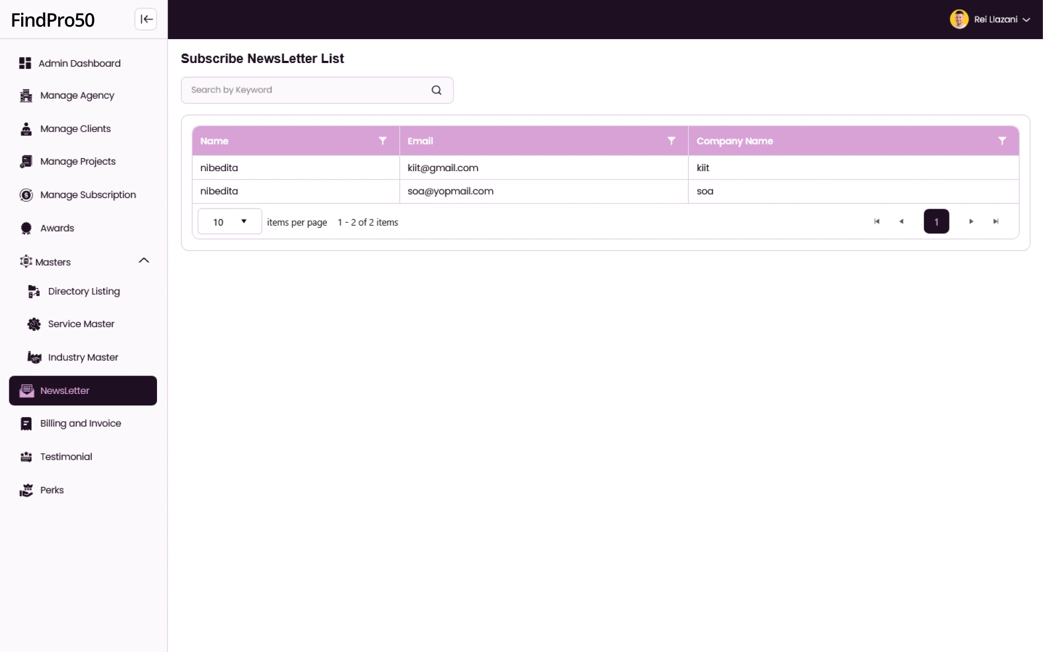Viewport: 1043px width, 652px height.
Task: Sort by the Email column header
Action: 420,141
